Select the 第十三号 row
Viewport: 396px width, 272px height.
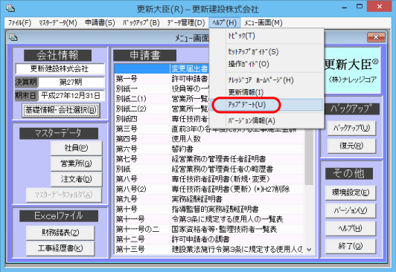pyautogui.click(x=210, y=249)
